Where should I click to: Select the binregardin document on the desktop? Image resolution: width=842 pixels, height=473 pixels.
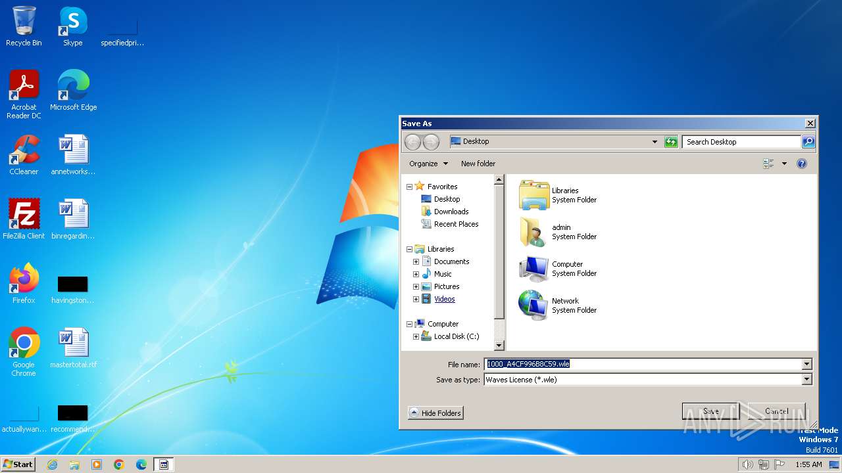73,219
